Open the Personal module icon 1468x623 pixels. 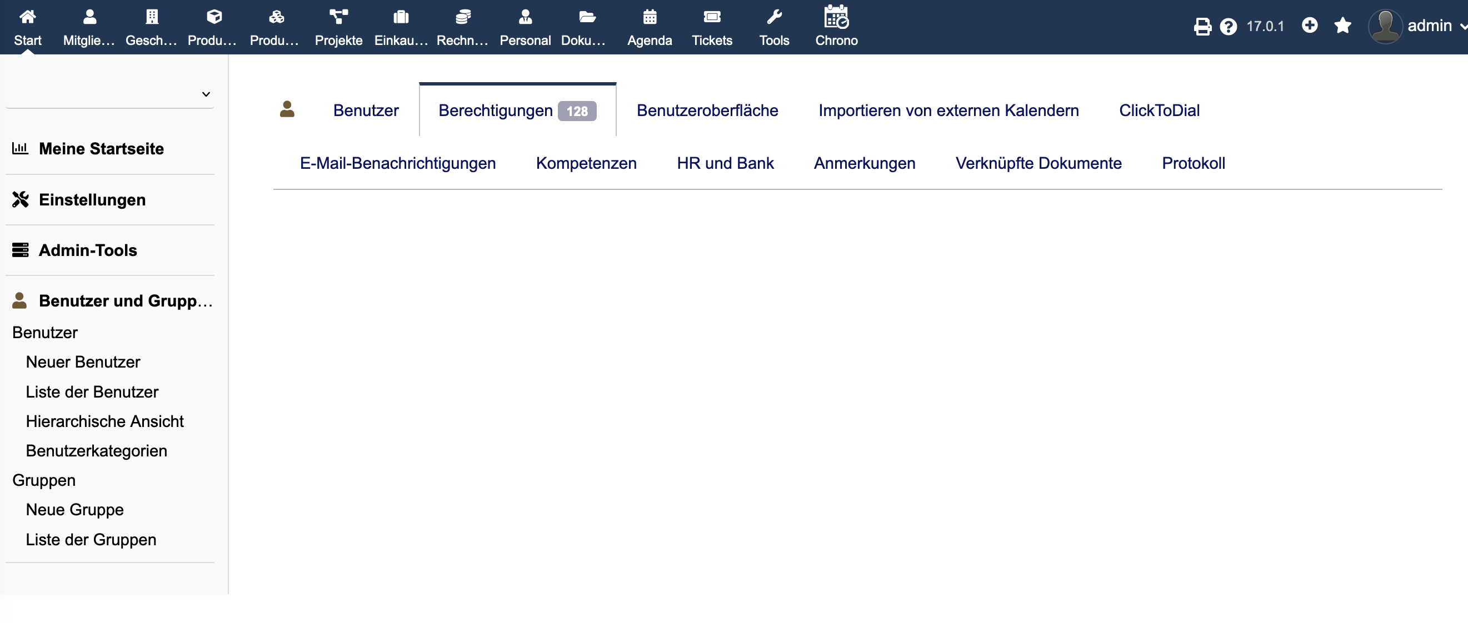coord(525,17)
